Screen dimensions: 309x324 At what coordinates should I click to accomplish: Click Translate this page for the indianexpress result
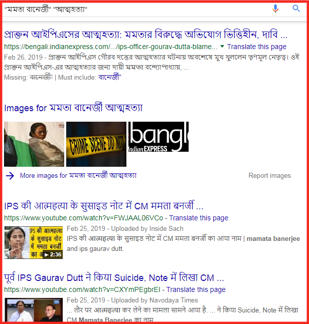pos(257,47)
